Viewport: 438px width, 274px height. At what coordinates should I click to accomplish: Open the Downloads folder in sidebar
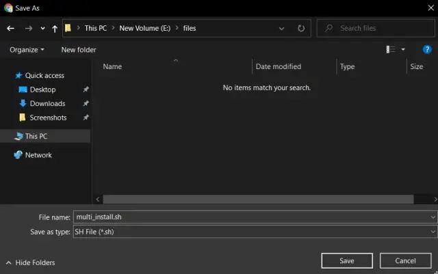pyautogui.click(x=47, y=104)
